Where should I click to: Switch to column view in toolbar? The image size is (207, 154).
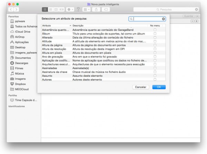point(56,9)
